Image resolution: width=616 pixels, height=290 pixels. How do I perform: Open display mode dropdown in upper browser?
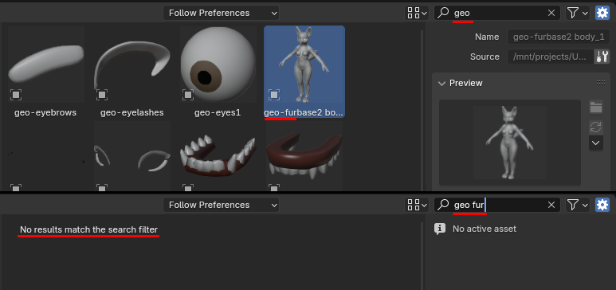(417, 13)
